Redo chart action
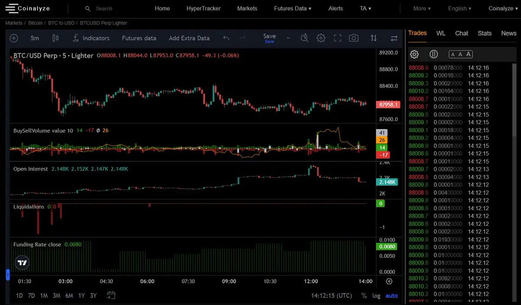 point(243,38)
